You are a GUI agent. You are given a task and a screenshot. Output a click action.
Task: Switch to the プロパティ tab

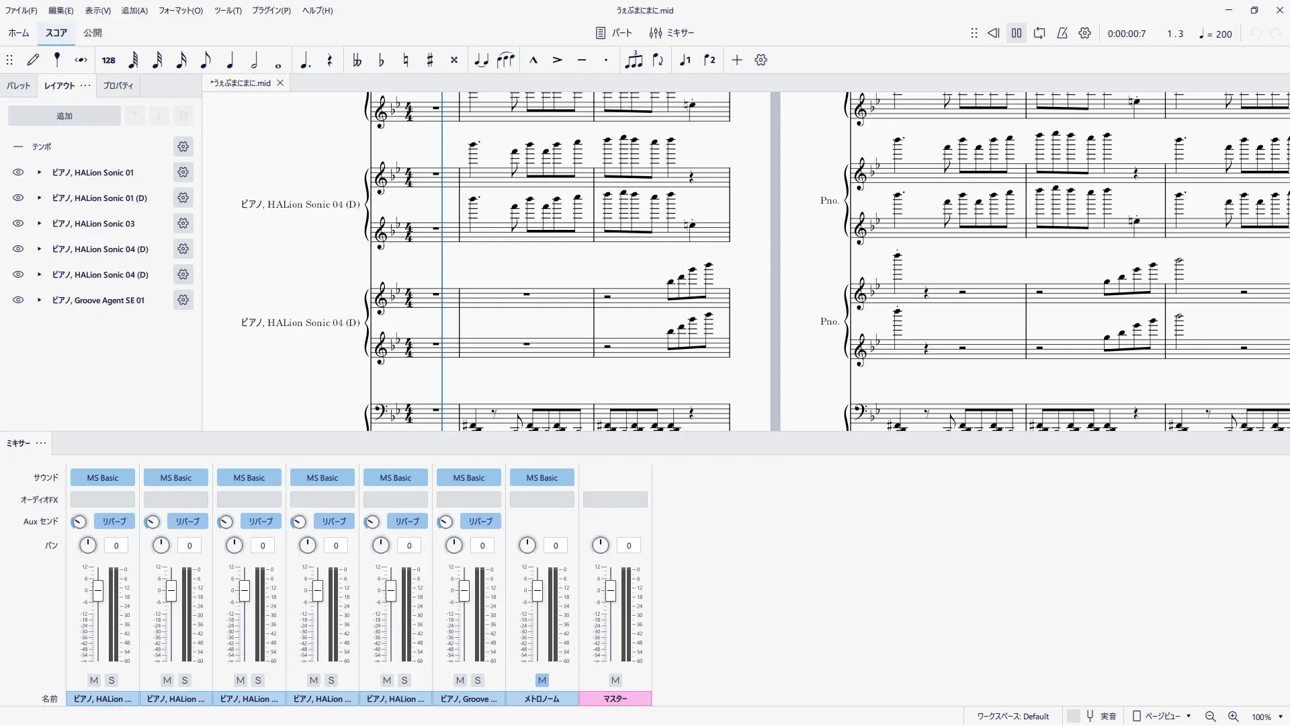pos(118,86)
